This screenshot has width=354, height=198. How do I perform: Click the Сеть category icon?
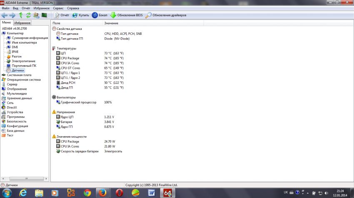pos(4,103)
